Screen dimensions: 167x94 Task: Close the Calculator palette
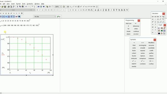tap(164, 14)
